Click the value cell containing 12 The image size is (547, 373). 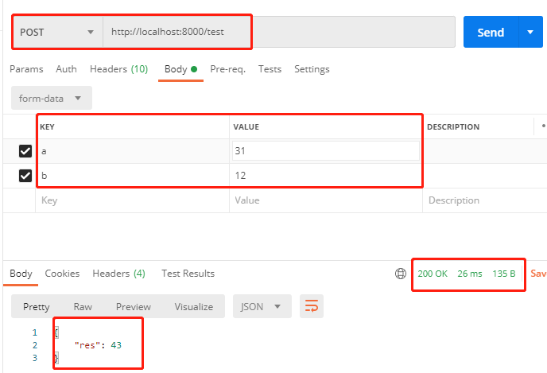coord(326,176)
